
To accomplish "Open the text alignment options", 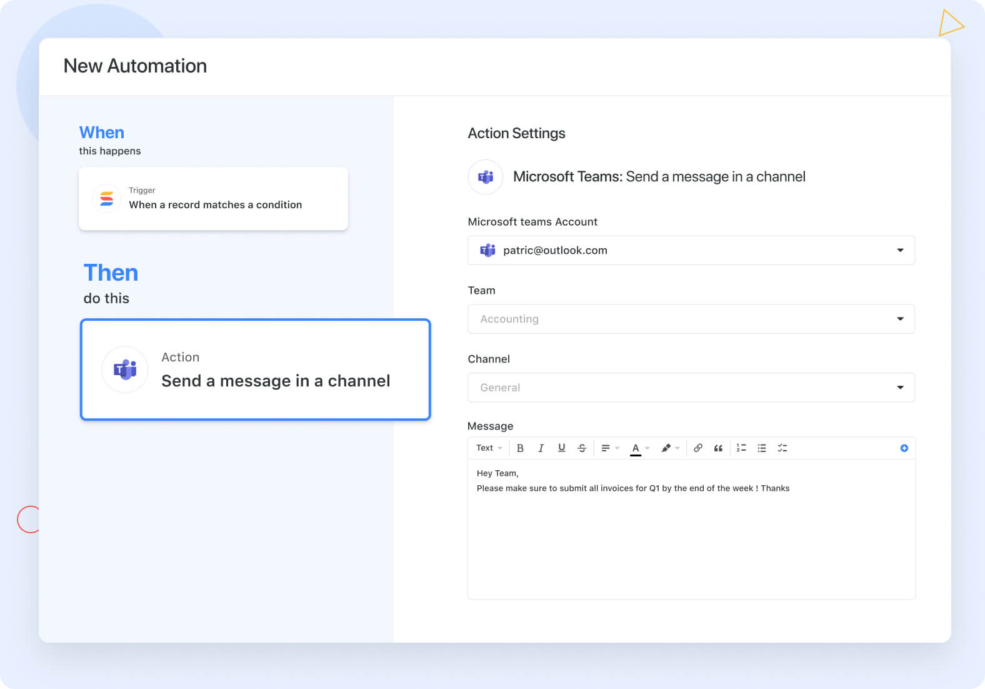I will click(610, 448).
